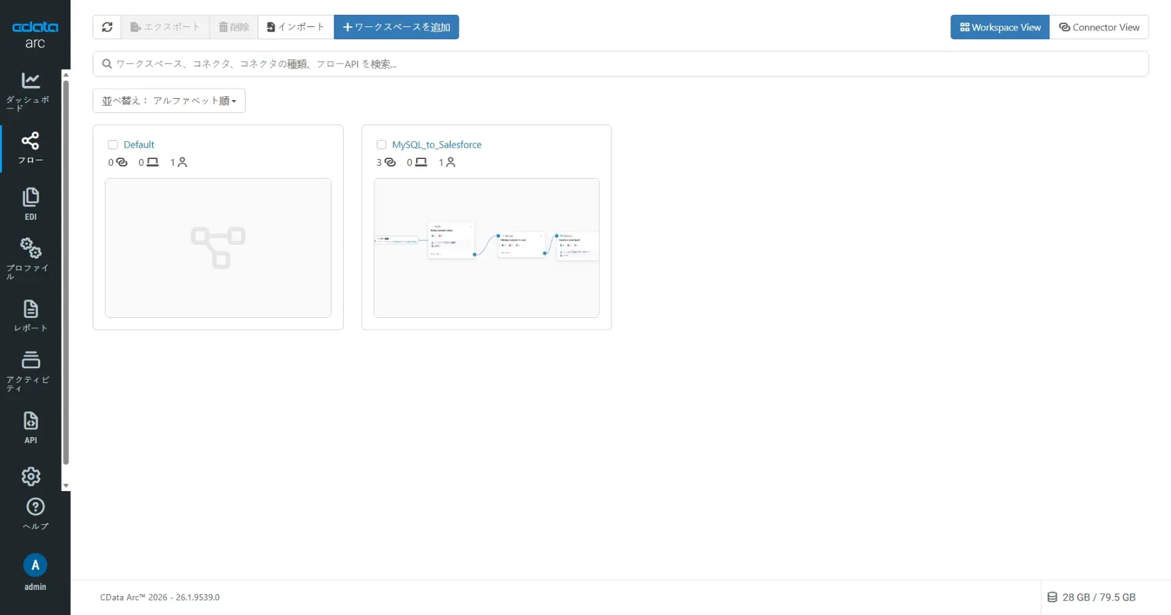Open the Help (ヘルプ) menu
This screenshot has height=615, width=1171.
[x=35, y=514]
